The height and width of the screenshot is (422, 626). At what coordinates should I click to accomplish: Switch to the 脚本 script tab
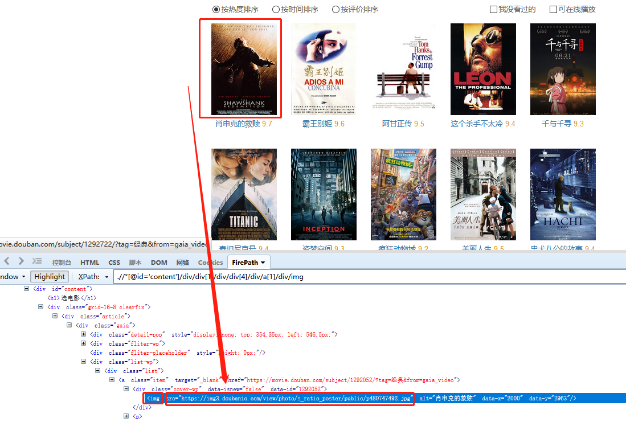(x=136, y=263)
